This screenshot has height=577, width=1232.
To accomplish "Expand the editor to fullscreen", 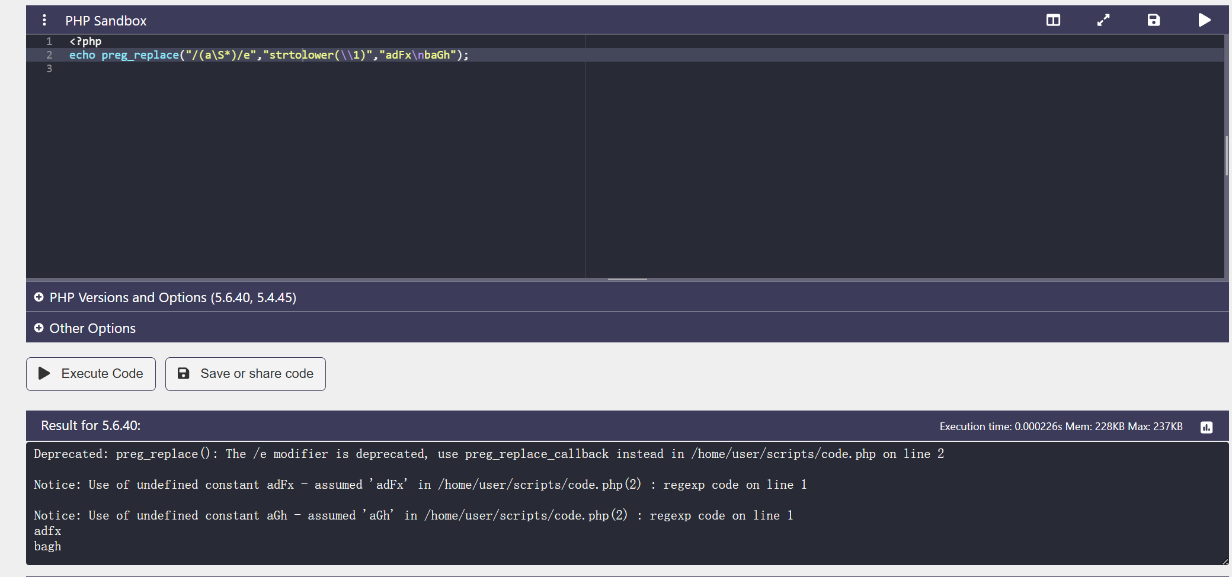I will click(x=1103, y=20).
